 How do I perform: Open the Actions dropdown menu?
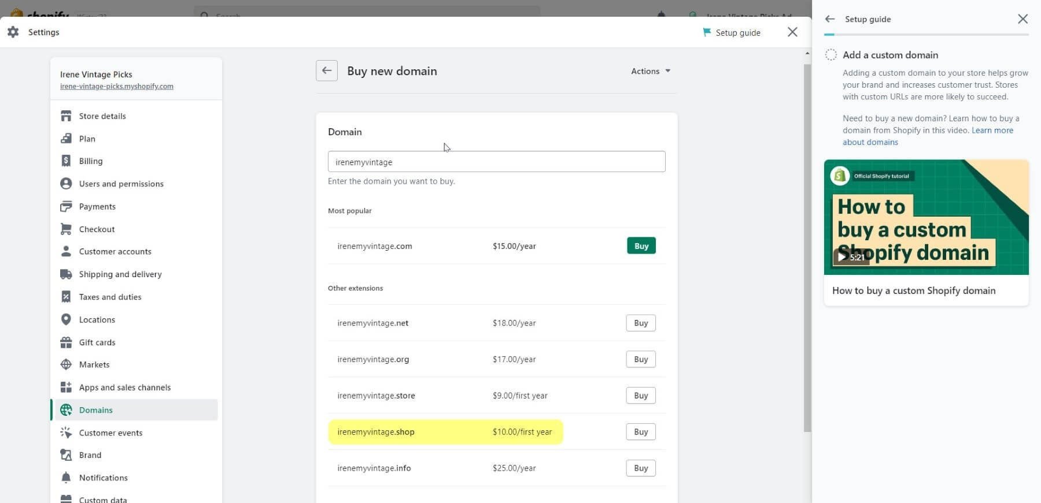click(x=651, y=71)
